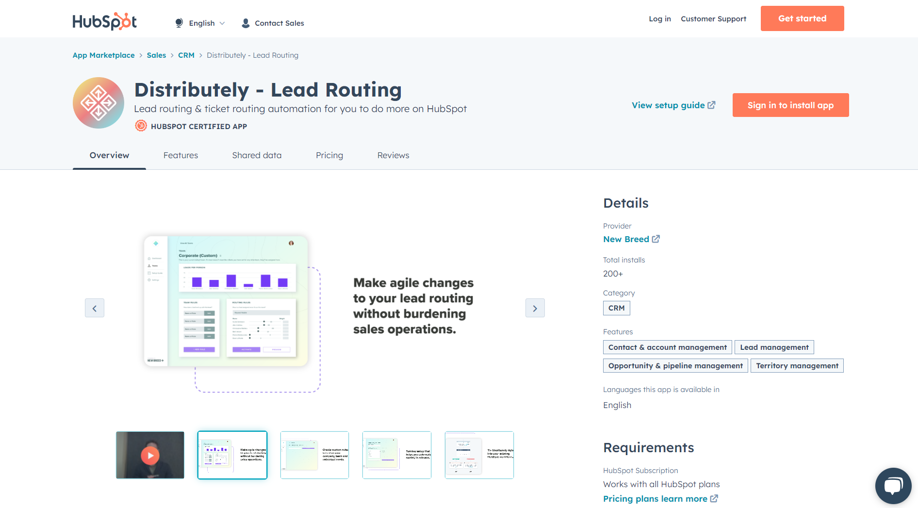
Task: Open the CRM breadcrumb link
Action: (x=186, y=55)
